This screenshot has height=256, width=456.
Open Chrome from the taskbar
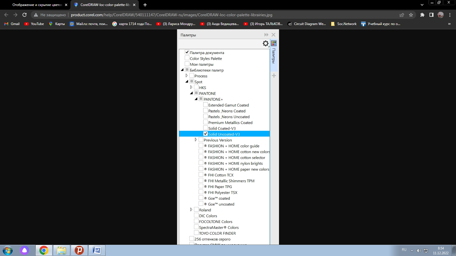pos(44,250)
